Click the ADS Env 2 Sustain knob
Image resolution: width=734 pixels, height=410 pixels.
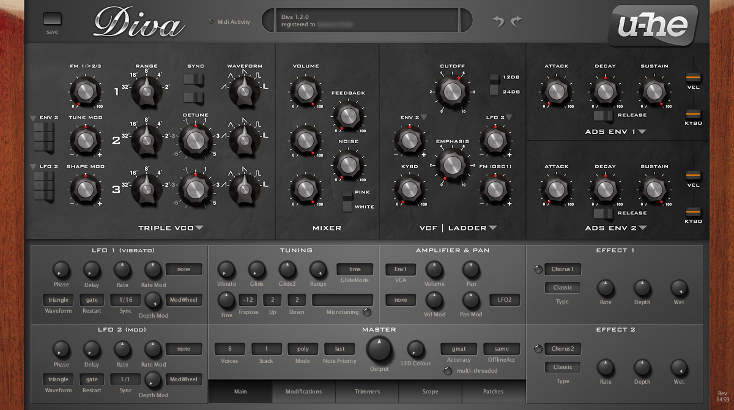pyautogui.click(x=653, y=190)
